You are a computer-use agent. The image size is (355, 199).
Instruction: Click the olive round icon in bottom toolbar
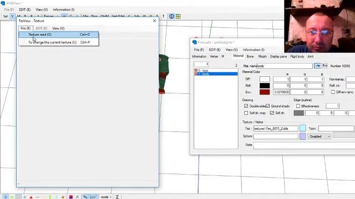tap(63, 197)
